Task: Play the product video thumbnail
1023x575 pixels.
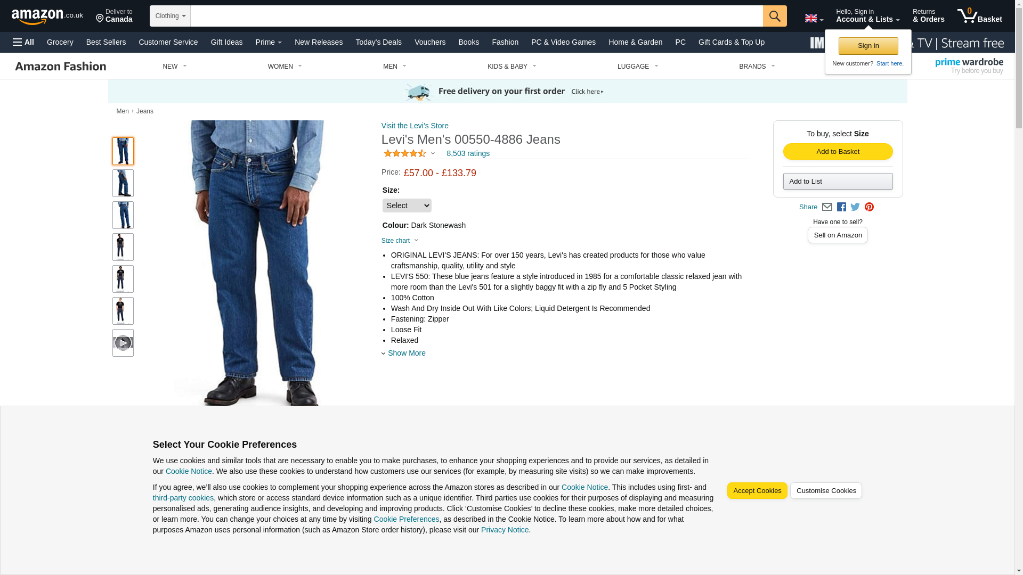Action: 123,343
